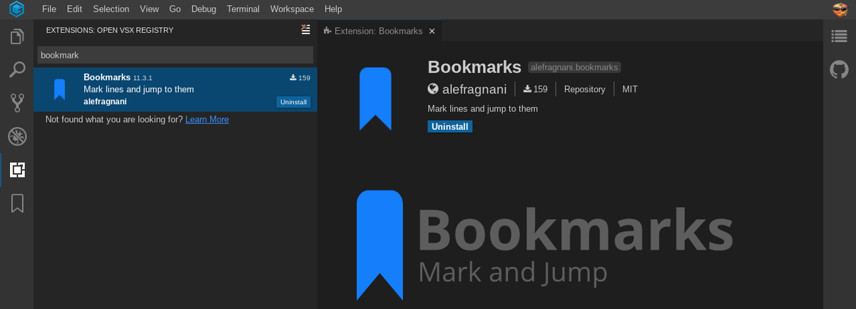Open the View menu

tap(149, 9)
